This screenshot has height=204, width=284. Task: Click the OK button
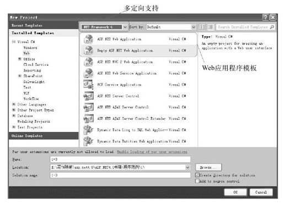(x=235, y=192)
